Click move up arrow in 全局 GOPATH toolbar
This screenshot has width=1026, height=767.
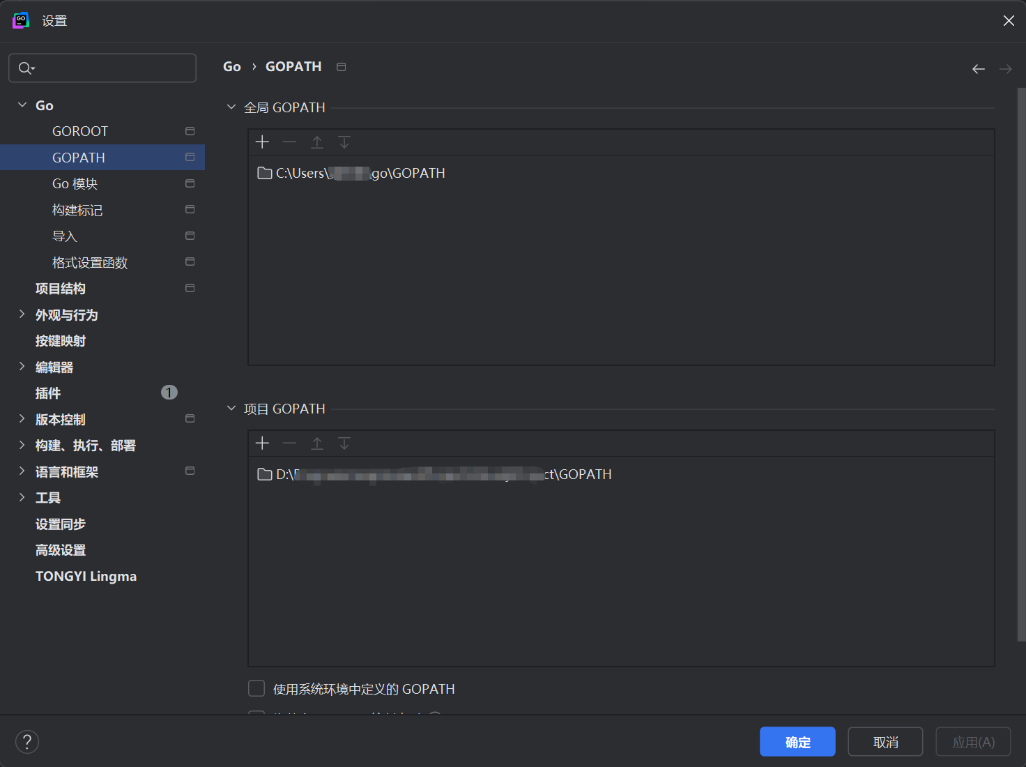tap(317, 142)
